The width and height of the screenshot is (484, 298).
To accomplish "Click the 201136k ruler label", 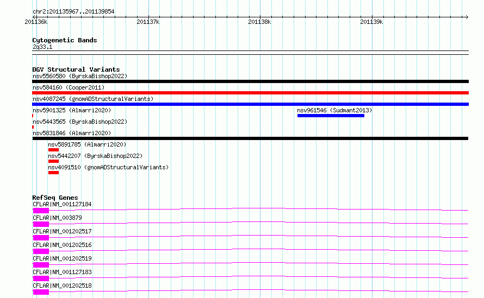I will [x=36, y=22].
